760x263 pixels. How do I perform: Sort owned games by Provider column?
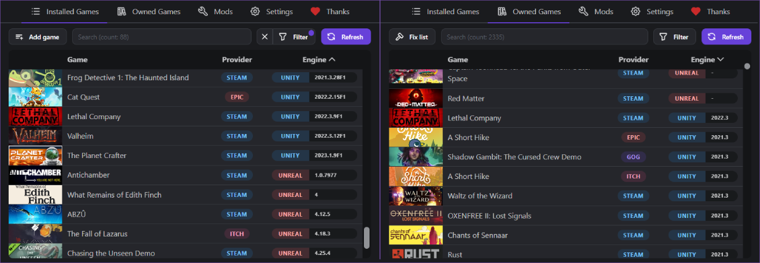pyautogui.click(x=634, y=60)
